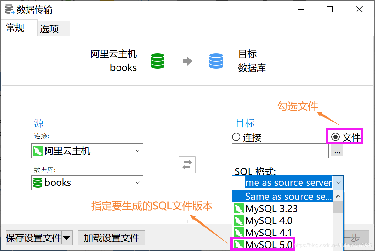Click the MySQL 4.1 dolphin icon

(x=239, y=233)
